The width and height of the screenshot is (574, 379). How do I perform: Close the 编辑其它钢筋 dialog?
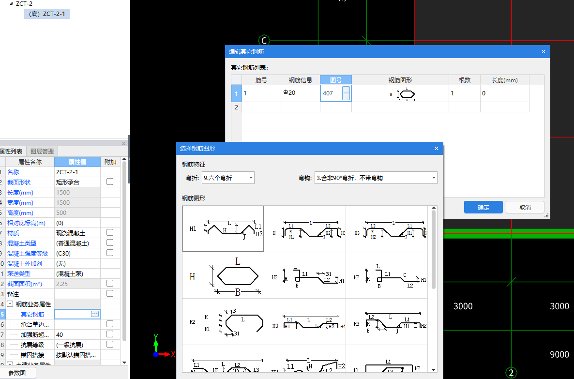click(x=543, y=52)
